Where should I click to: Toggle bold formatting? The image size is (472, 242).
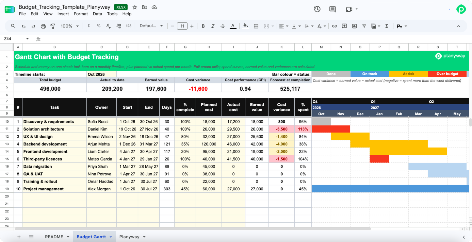[x=203, y=26]
